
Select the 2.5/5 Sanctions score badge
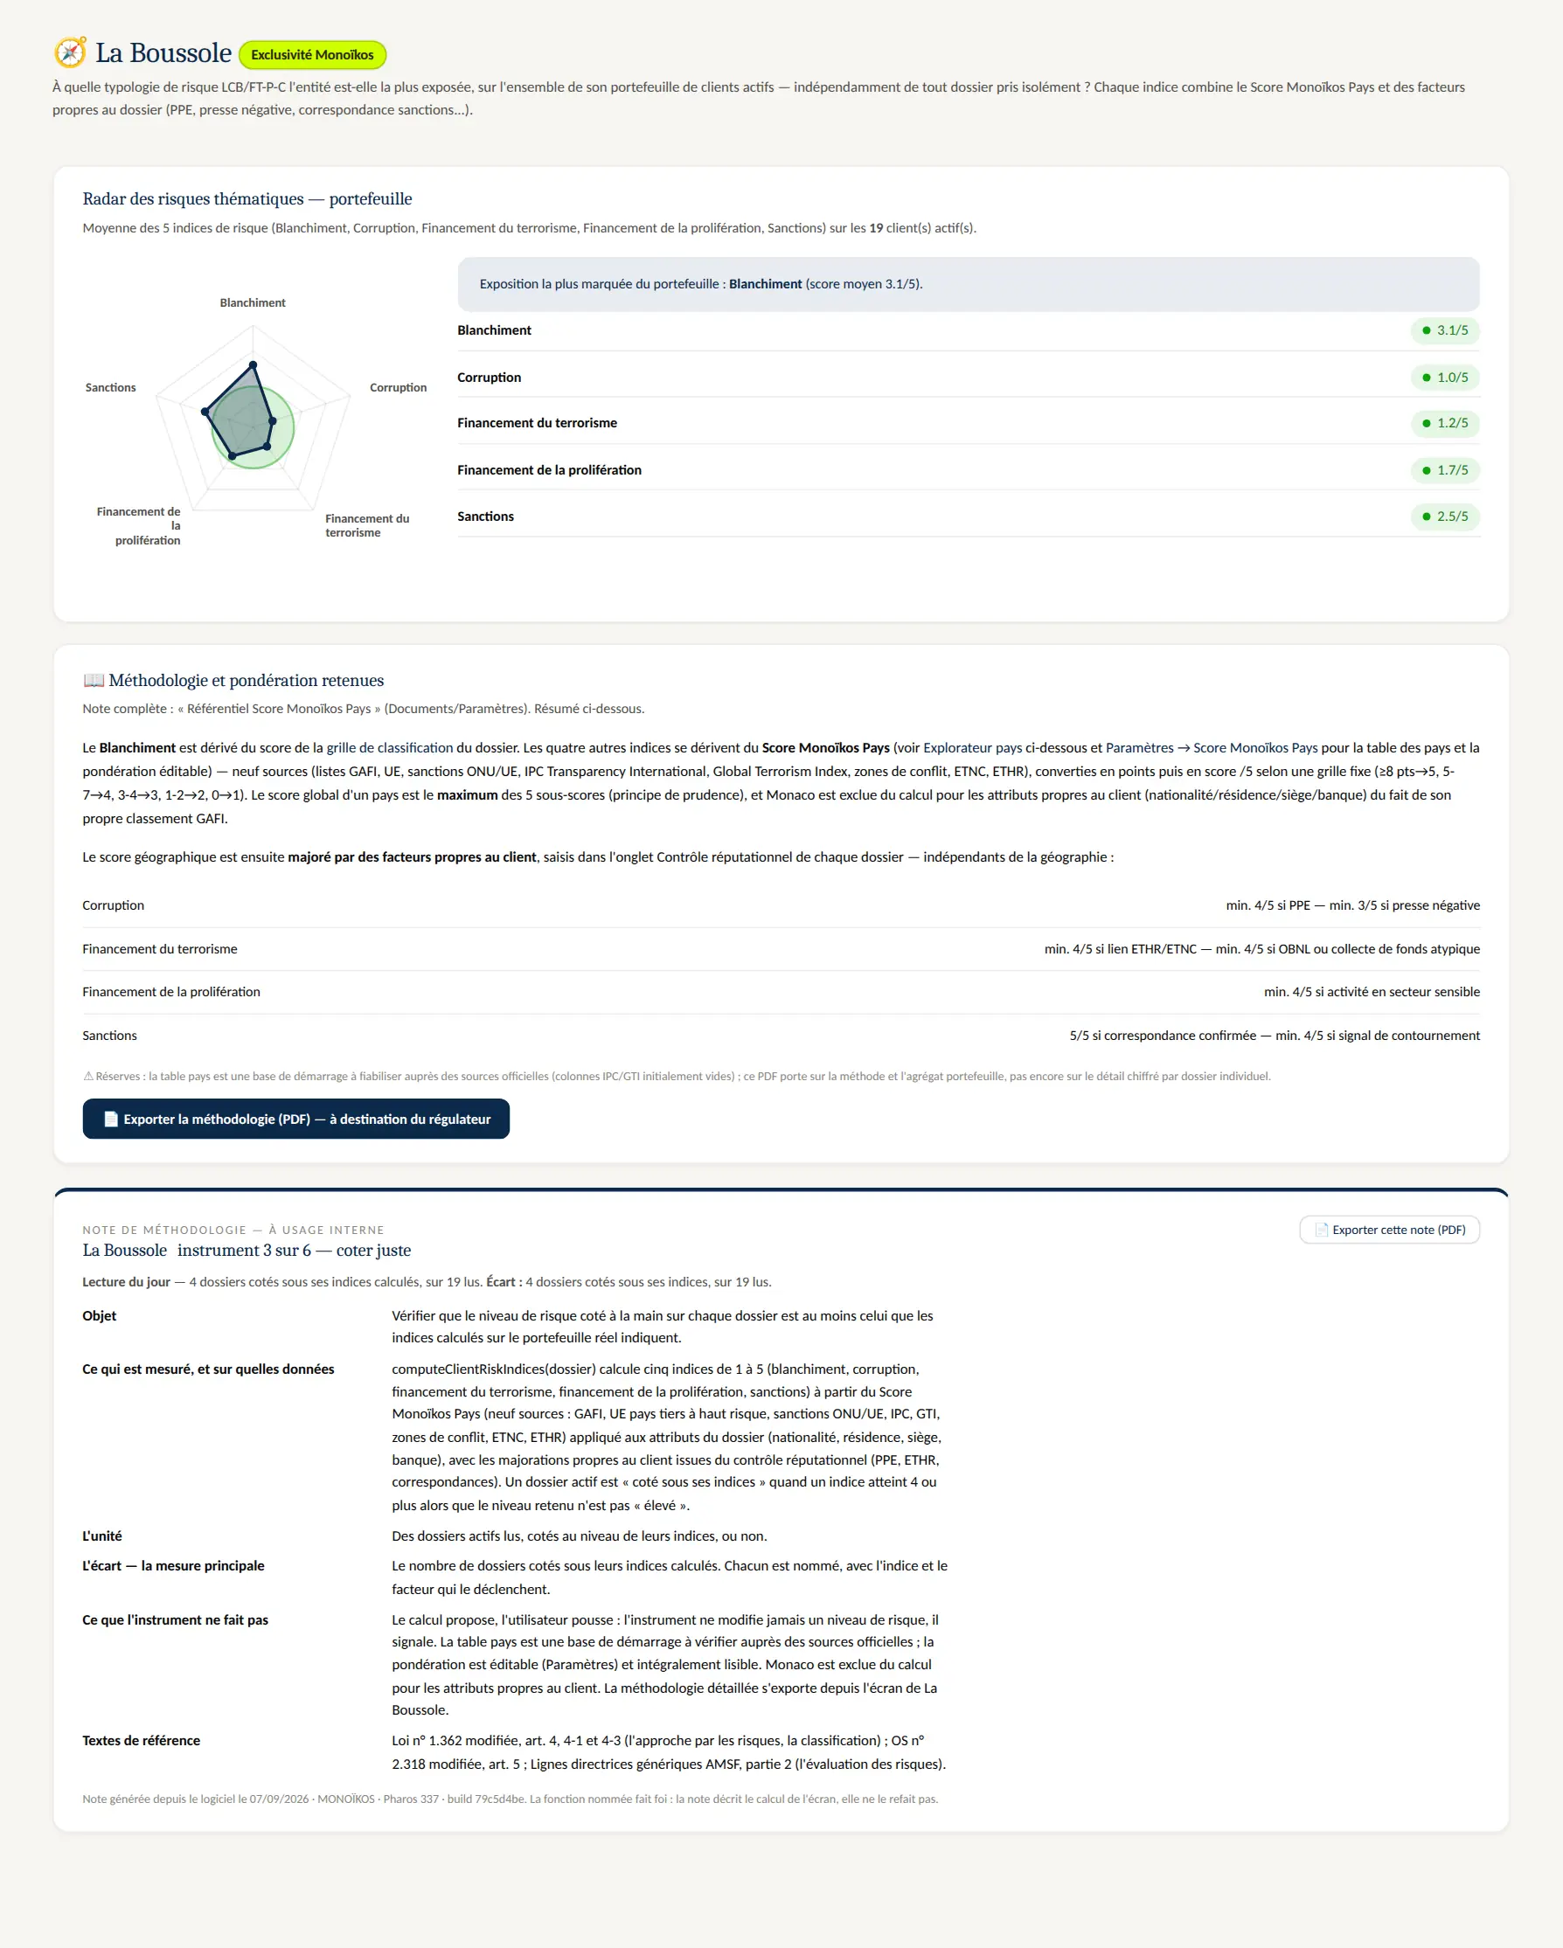pos(1445,516)
